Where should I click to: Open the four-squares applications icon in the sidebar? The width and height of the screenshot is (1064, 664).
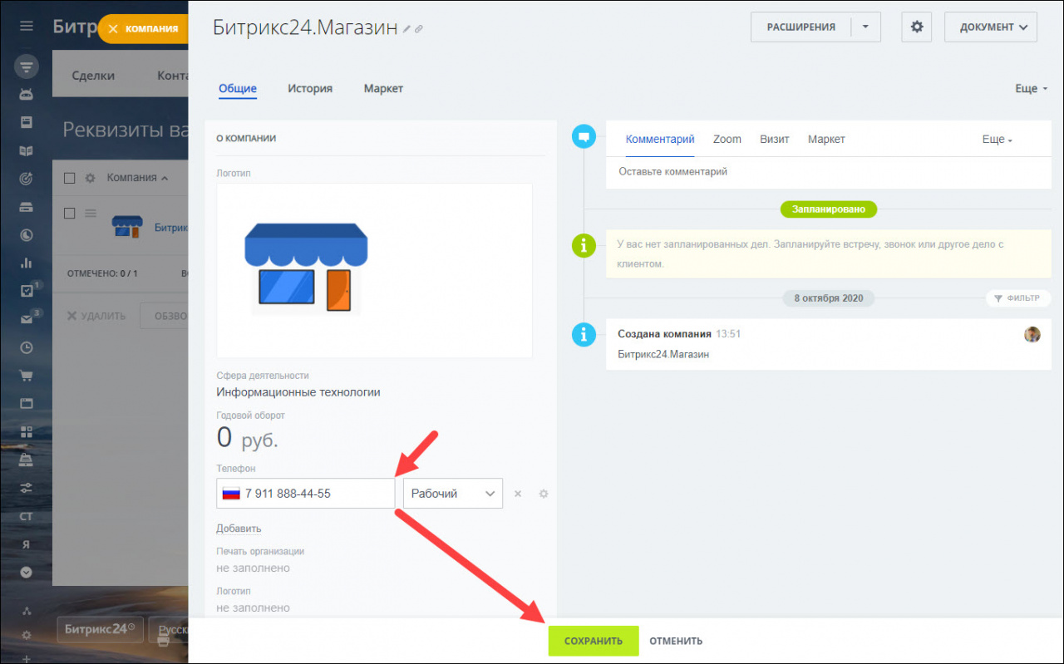(27, 432)
